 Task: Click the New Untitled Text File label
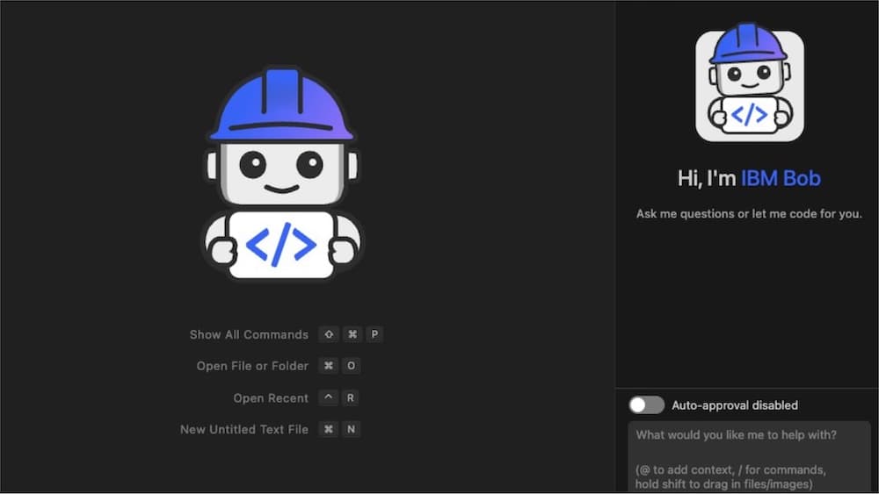pos(243,429)
